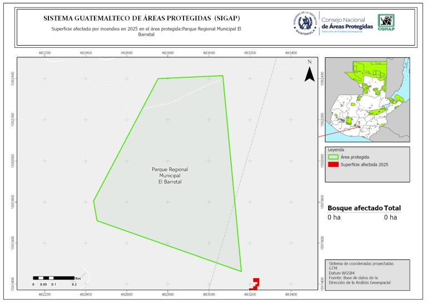The image size is (427, 302).
Task: Click the Parque Regional Municipal El Barretal label
Action: 170,175
